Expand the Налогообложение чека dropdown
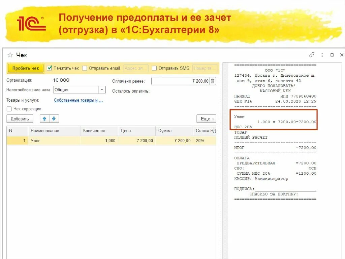345x259 pixels. (x=102, y=90)
